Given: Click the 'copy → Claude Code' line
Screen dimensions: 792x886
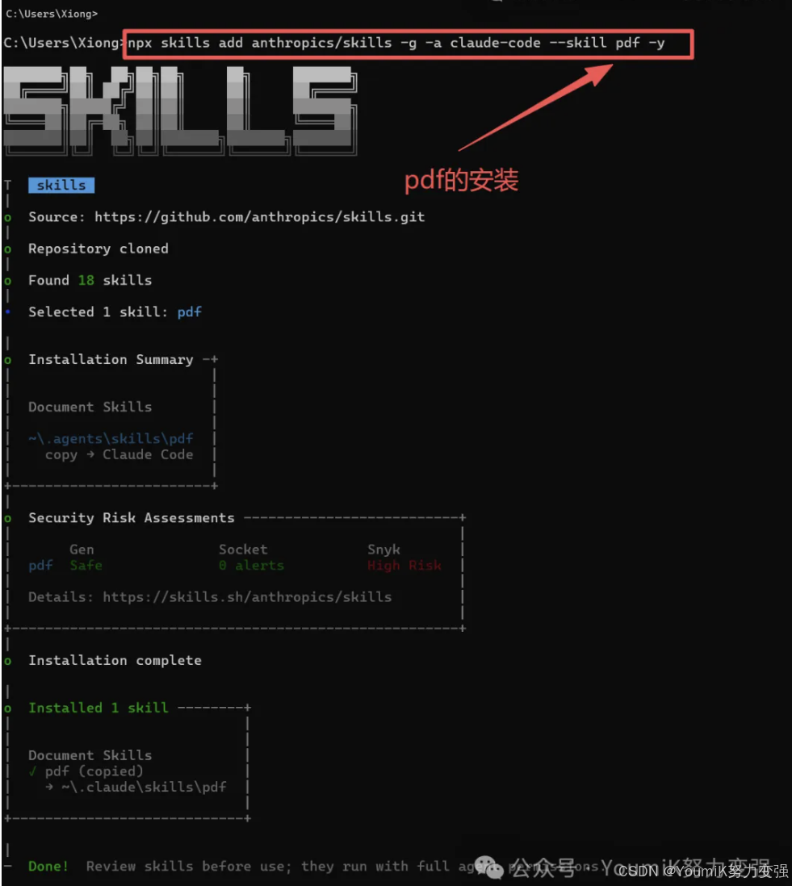Looking at the screenshot, I should click(119, 454).
